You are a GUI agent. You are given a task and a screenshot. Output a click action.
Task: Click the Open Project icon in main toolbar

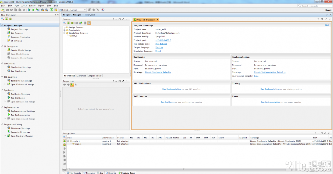2,10
